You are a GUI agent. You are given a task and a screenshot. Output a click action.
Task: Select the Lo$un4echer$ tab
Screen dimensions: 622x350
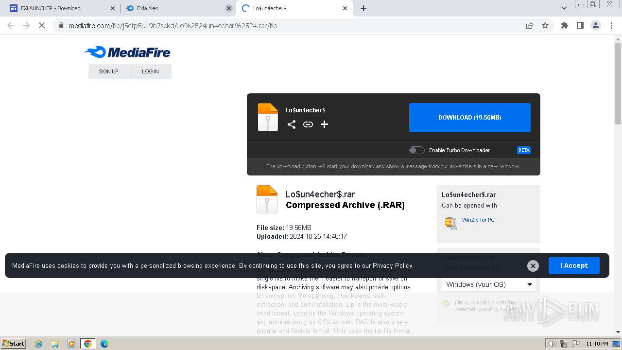pyautogui.click(x=294, y=8)
